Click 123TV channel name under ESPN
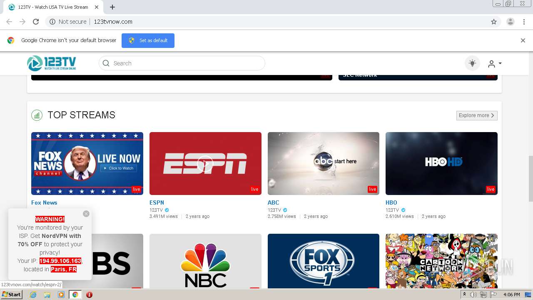The width and height of the screenshot is (533, 300). pos(156,210)
